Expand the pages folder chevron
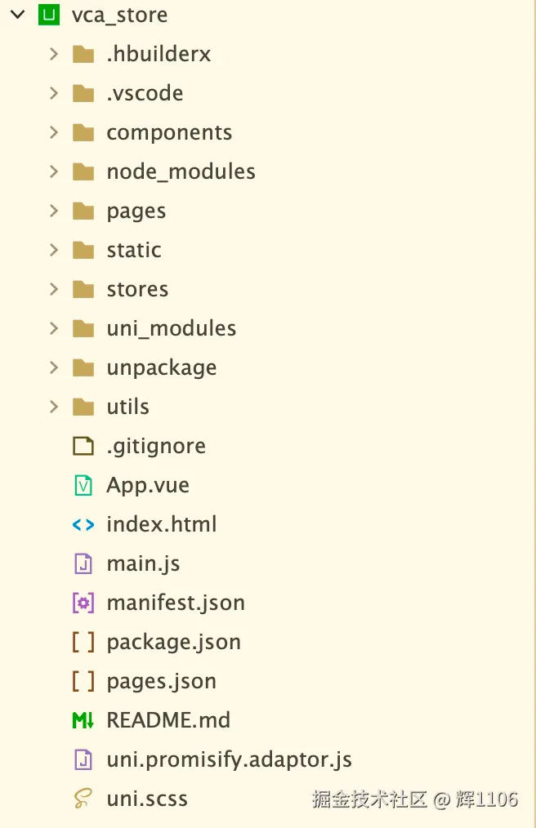 pyautogui.click(x=54, y=211)
